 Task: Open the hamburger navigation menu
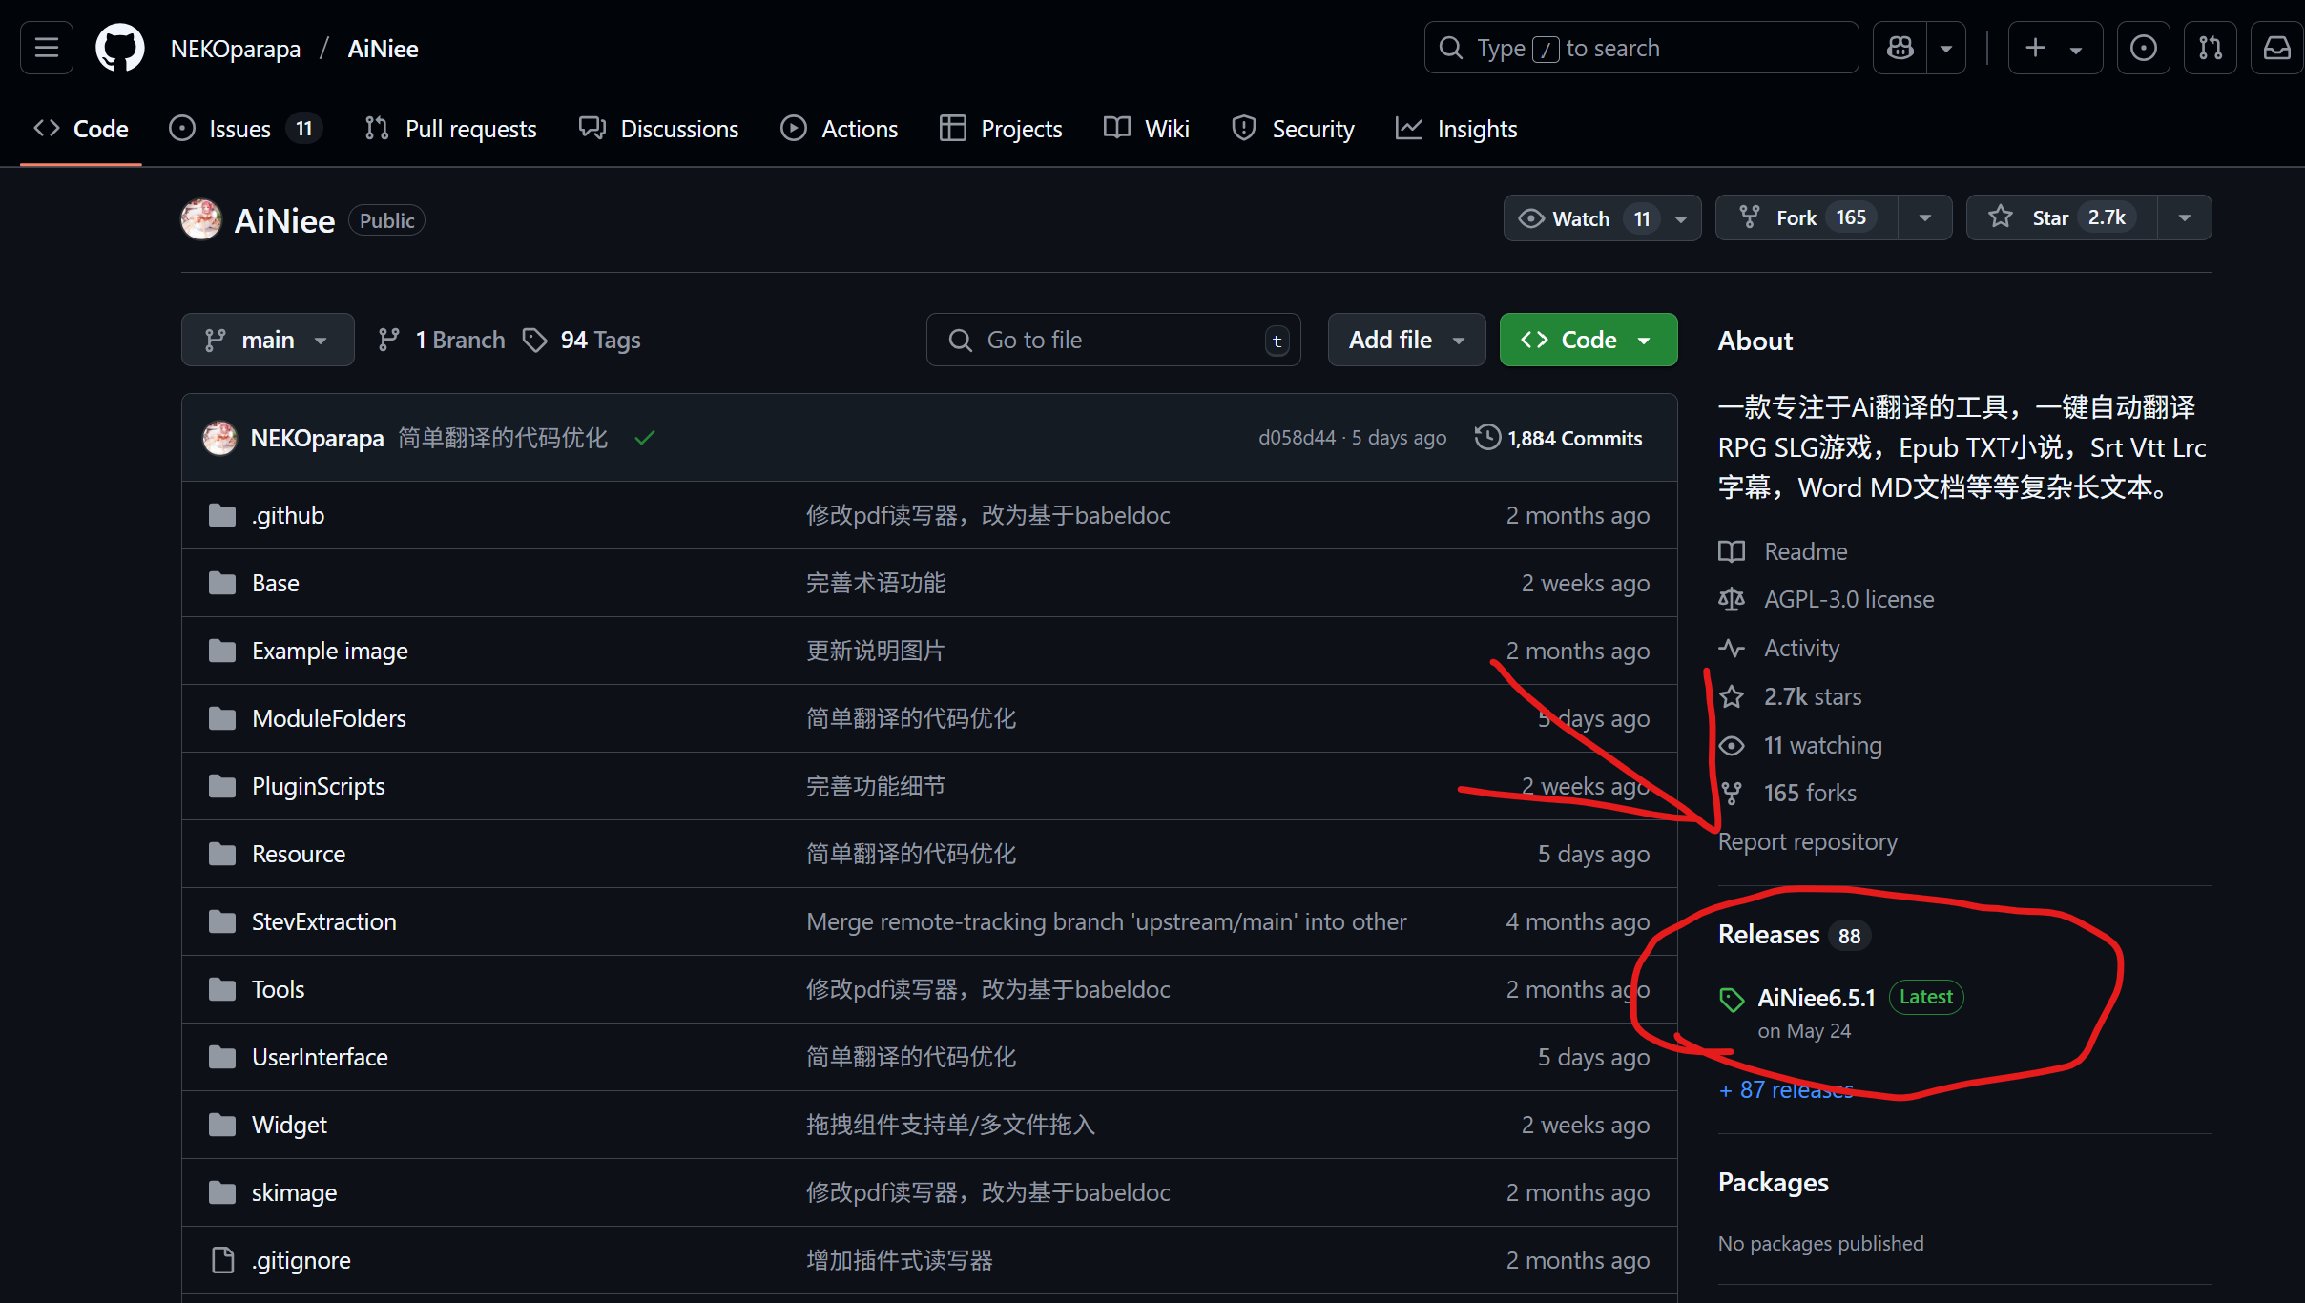(47, 48)
